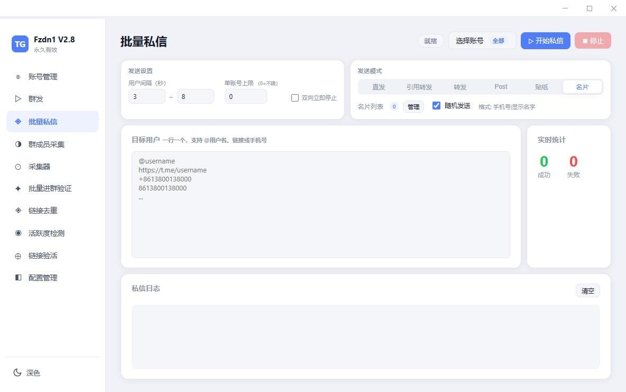
Task: Uncheck the 随机发送 checkbox
Action: (436, 106)
